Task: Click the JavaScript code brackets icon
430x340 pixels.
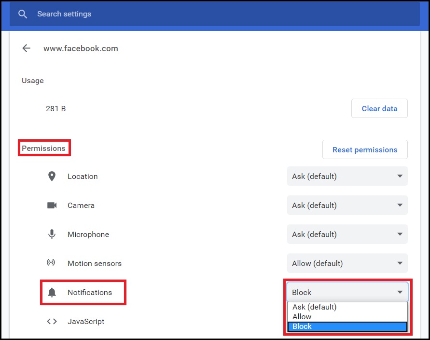Action: (52, 322)
